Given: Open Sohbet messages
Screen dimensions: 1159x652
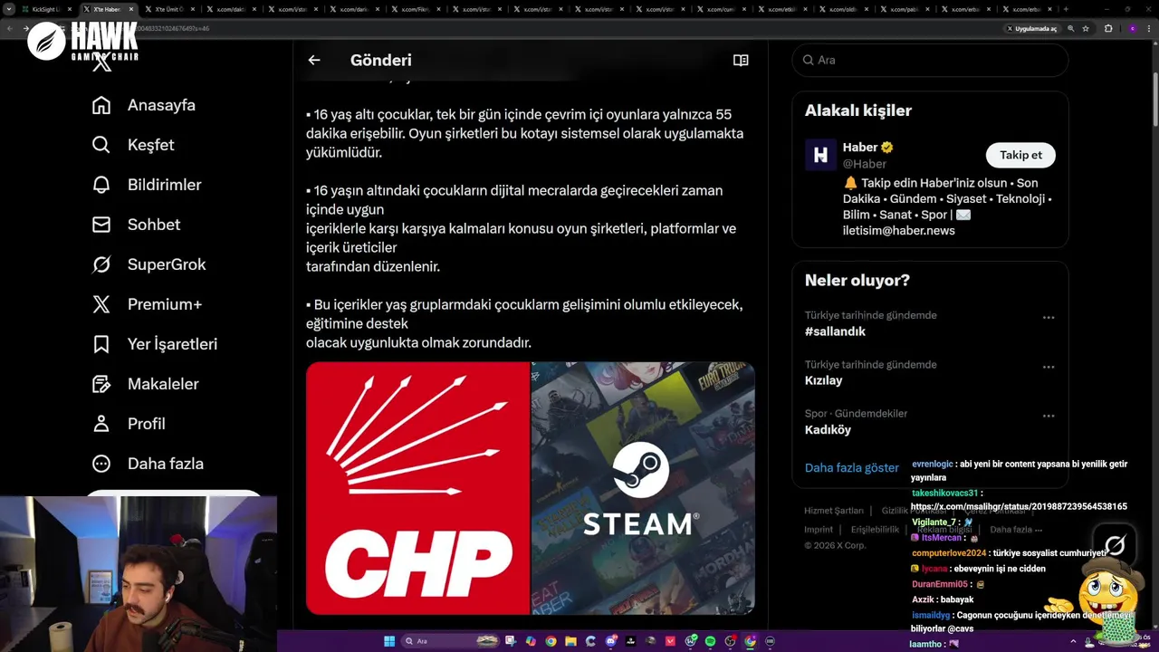Looking at the screenshot, I should pos(137,225).
